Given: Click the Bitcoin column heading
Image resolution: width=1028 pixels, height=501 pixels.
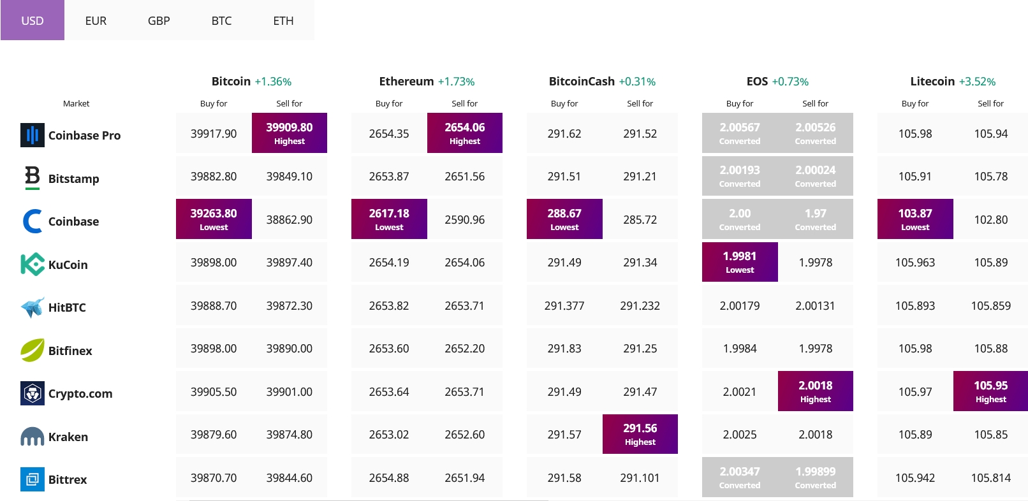Looking at the screenshot, I should coord(231,81).
